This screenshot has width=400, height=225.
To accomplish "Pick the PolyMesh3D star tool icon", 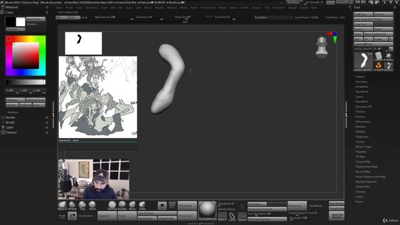I will 389,56.
